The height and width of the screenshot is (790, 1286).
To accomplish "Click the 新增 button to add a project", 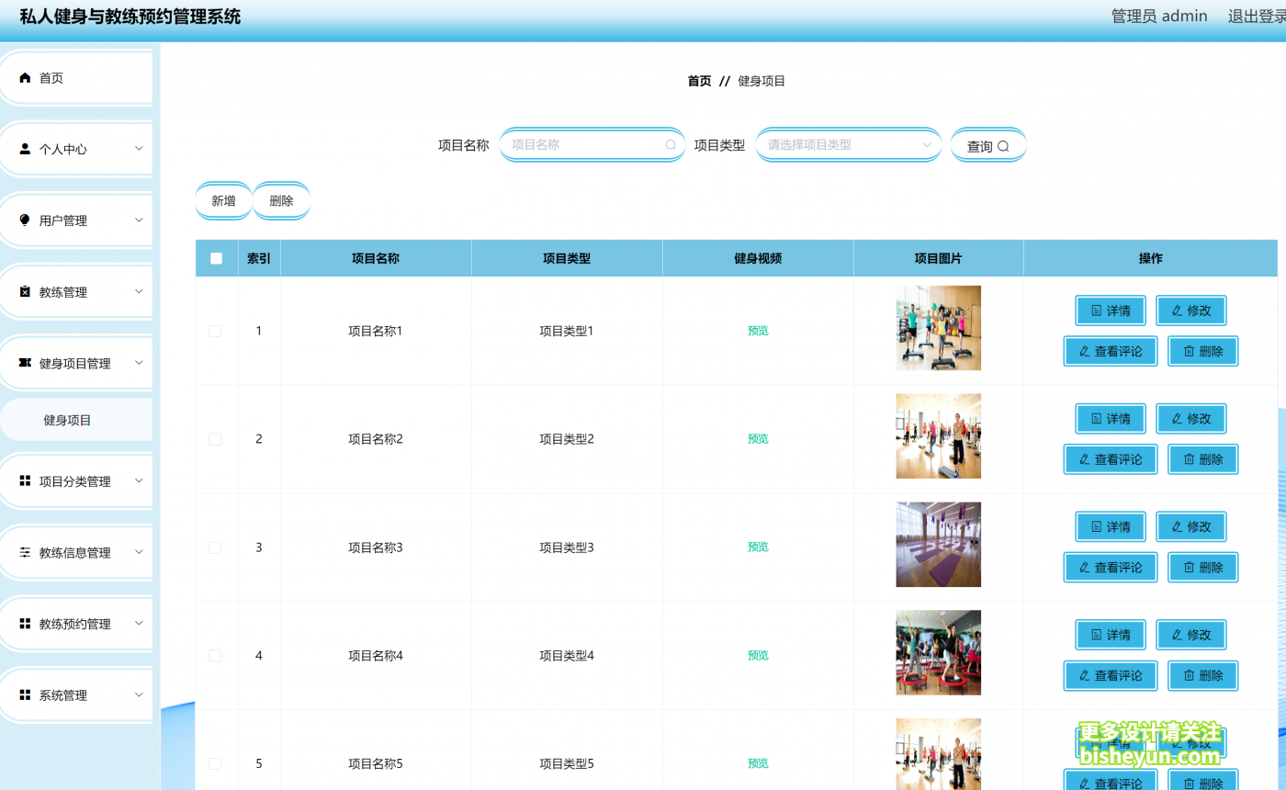I will pos(222,200).
